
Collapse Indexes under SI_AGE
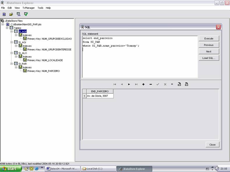16,35
